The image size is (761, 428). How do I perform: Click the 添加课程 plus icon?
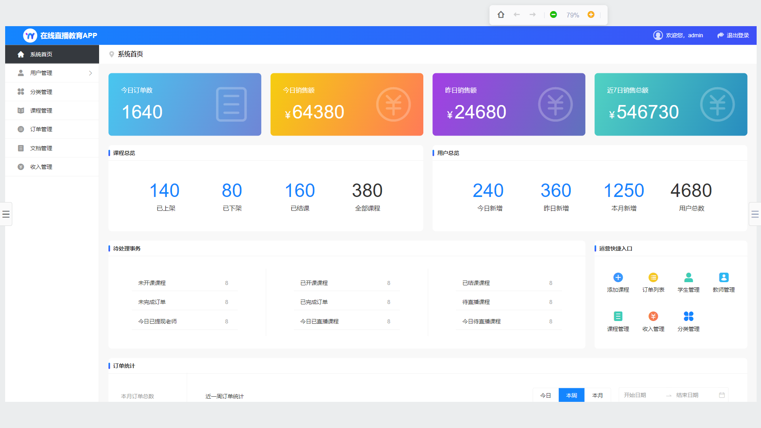618,277
